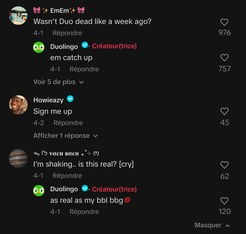246x234 pixels.
Task: Click Howieazy's blue verified badge
Action: [70, 99]
